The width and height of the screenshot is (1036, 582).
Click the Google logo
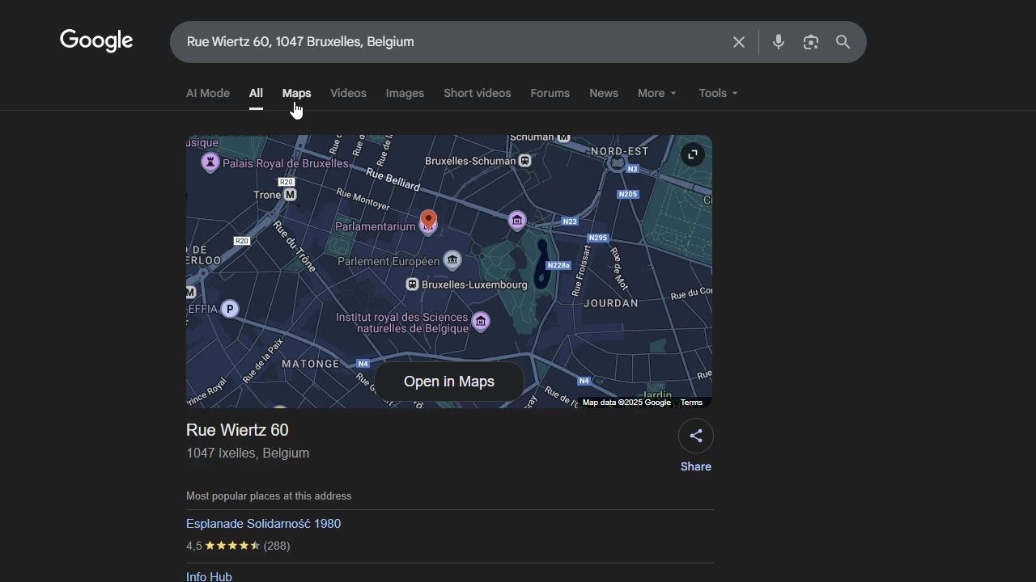coord(96,40)
